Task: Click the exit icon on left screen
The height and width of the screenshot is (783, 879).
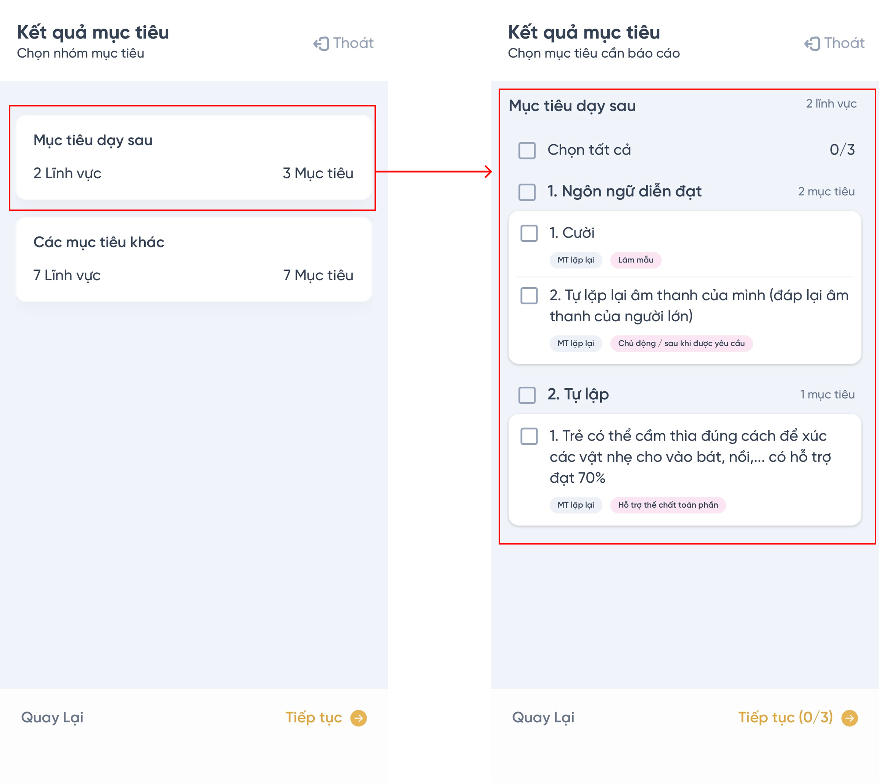Action: click(321, 43)
